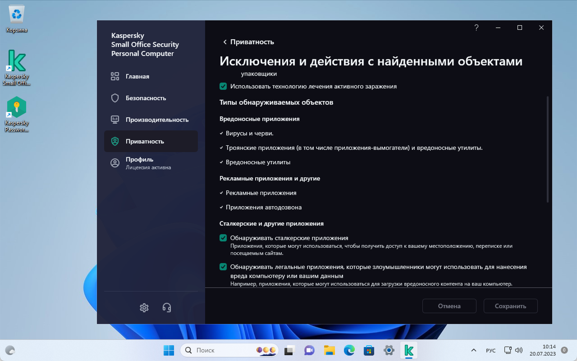Screen dimensions: 577x361
Task: Launch Microsoft Edge from the taskbar
Action: click(349, 350)
